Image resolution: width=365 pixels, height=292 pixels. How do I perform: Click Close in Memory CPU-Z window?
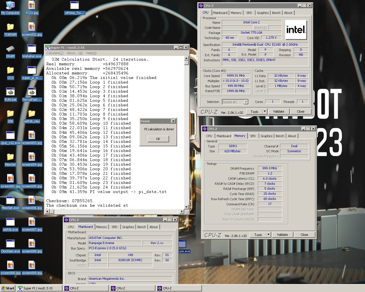304,235
